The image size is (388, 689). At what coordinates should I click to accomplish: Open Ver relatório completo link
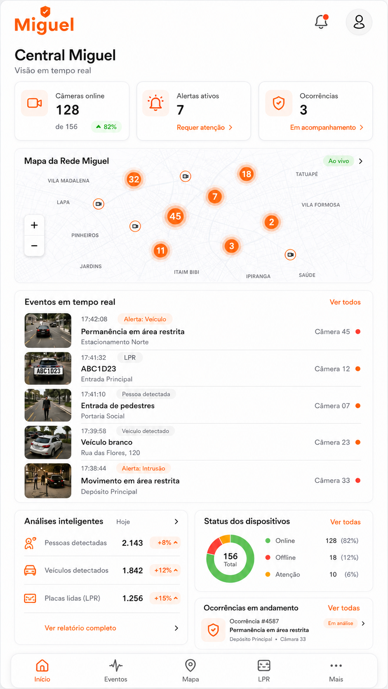pyautogui.click(x=80, y=628)
